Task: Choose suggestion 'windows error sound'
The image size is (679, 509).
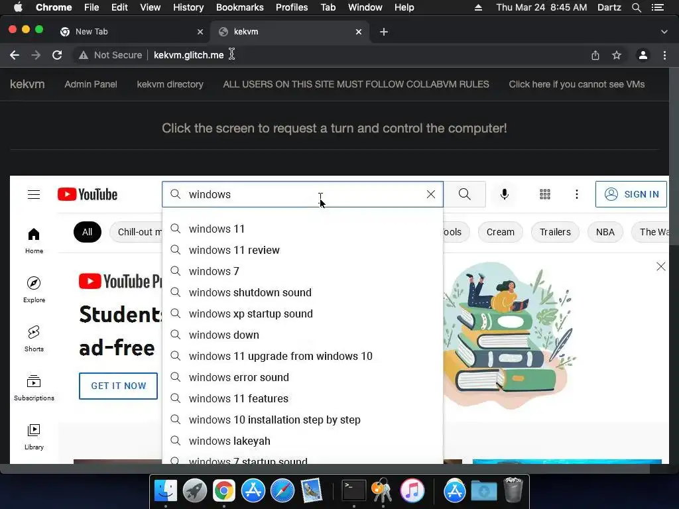Action: pos(302,377)
